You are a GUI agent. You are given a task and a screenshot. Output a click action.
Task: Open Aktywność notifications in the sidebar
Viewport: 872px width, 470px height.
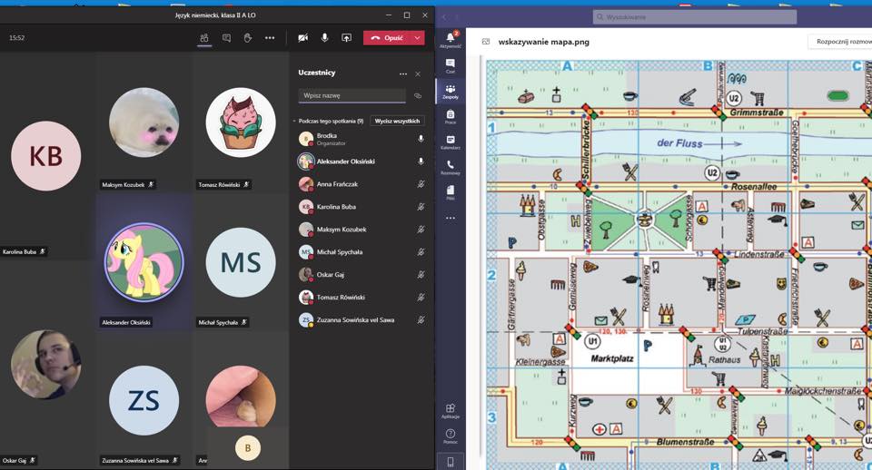coord(451,39)
